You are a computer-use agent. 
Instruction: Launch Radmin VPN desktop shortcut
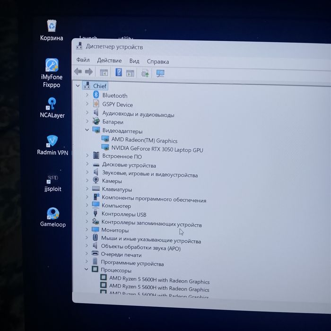52,145
